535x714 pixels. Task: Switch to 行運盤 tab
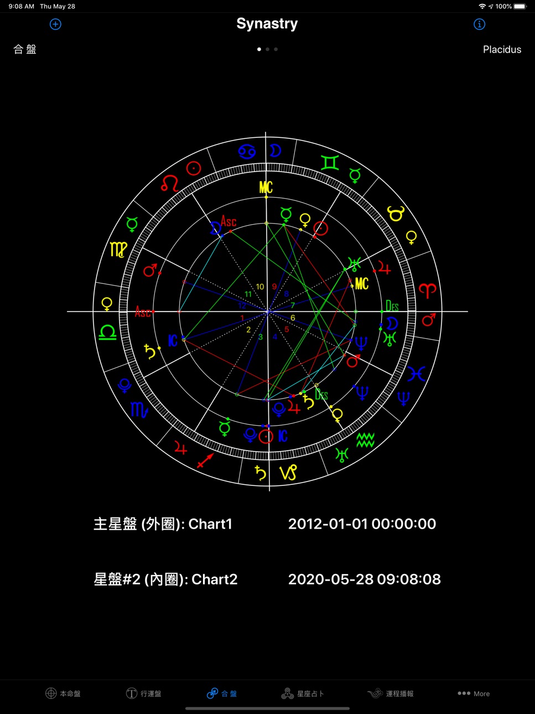click(x=144, y=694)
